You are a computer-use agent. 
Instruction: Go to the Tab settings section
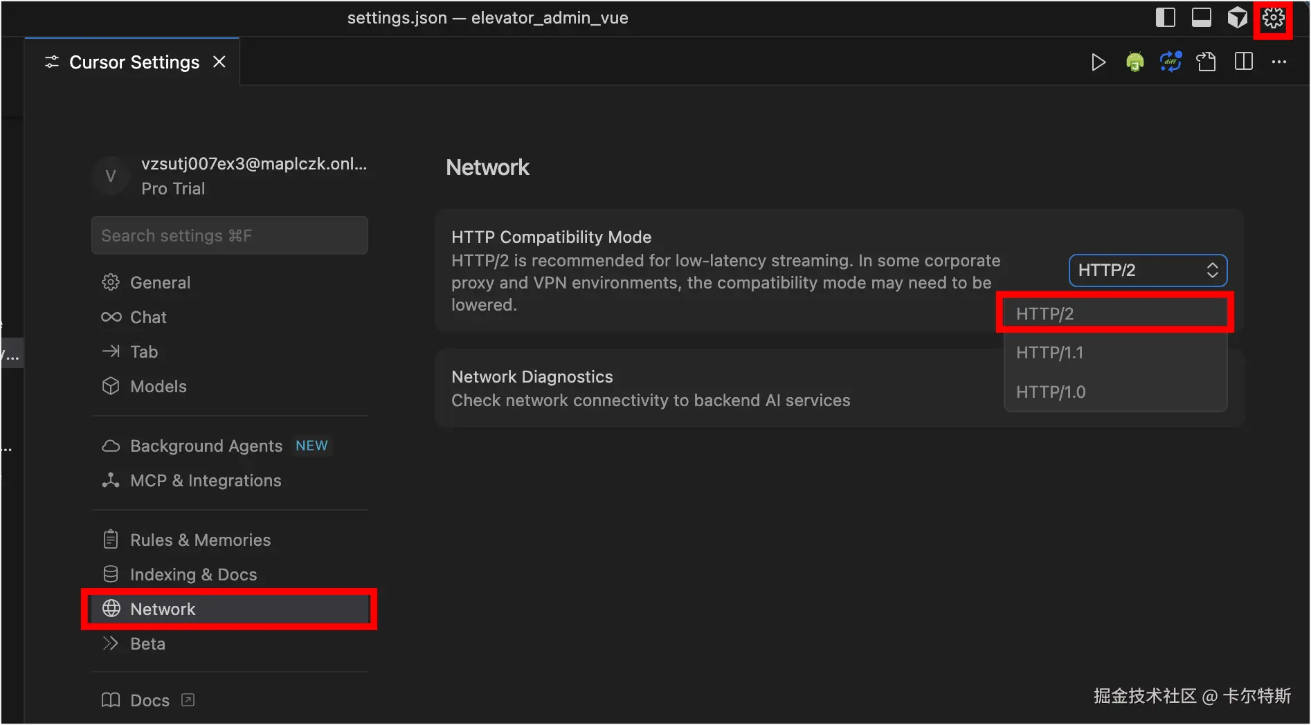pos(230,351)
